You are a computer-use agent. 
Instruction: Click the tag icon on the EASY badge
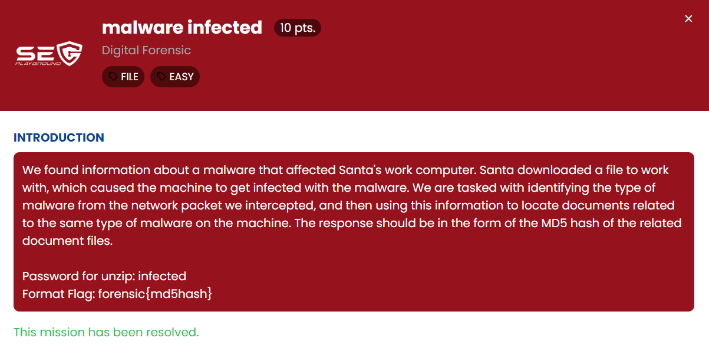point(161,77)
